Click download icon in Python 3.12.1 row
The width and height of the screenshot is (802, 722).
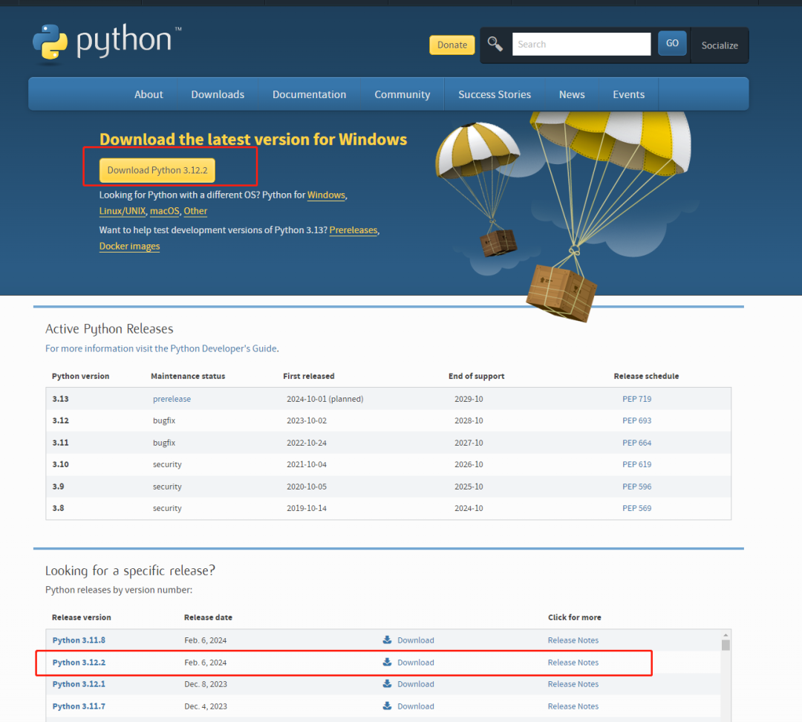point(387,683)
